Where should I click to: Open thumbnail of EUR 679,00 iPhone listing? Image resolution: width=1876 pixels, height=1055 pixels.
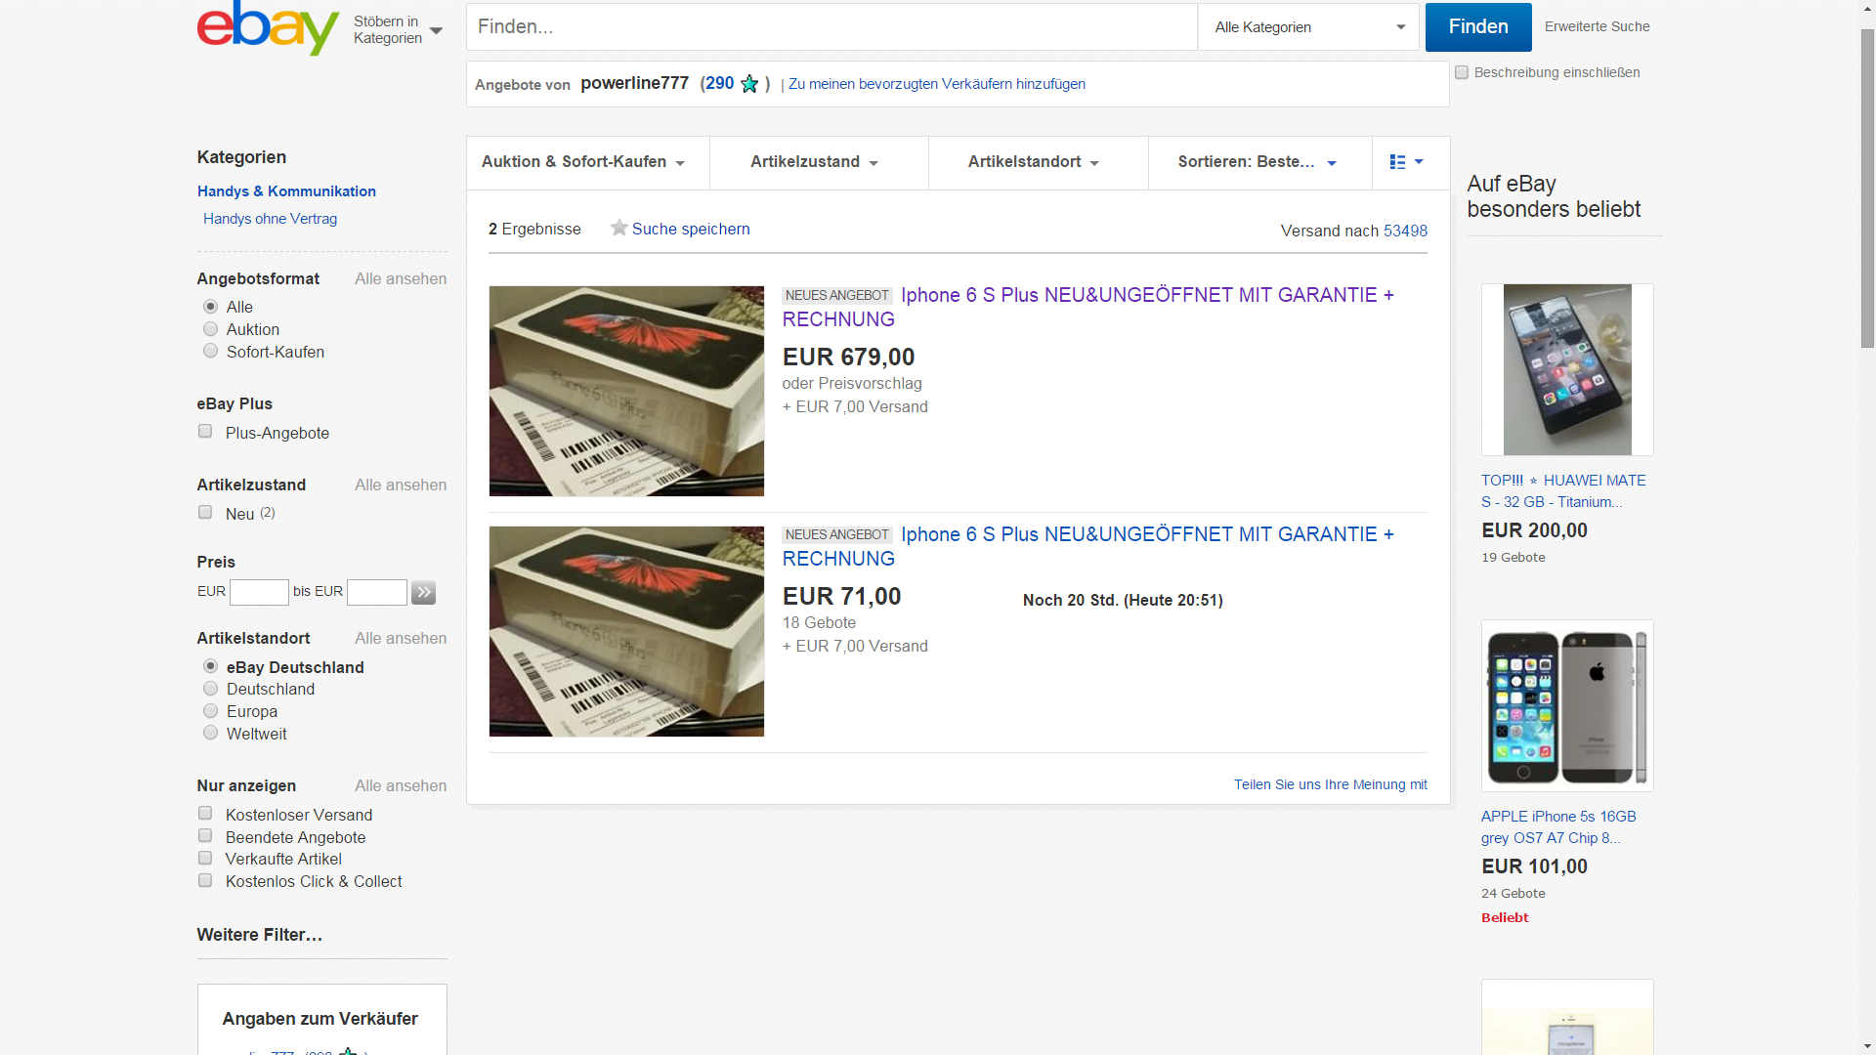pos(626,391)
